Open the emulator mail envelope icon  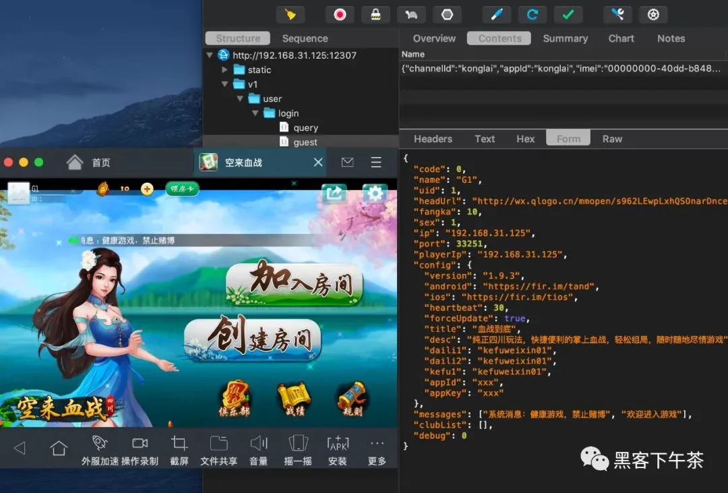click(347, 162)
